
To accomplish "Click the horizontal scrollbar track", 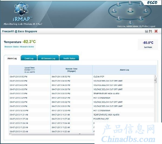I will pos(53,134).
